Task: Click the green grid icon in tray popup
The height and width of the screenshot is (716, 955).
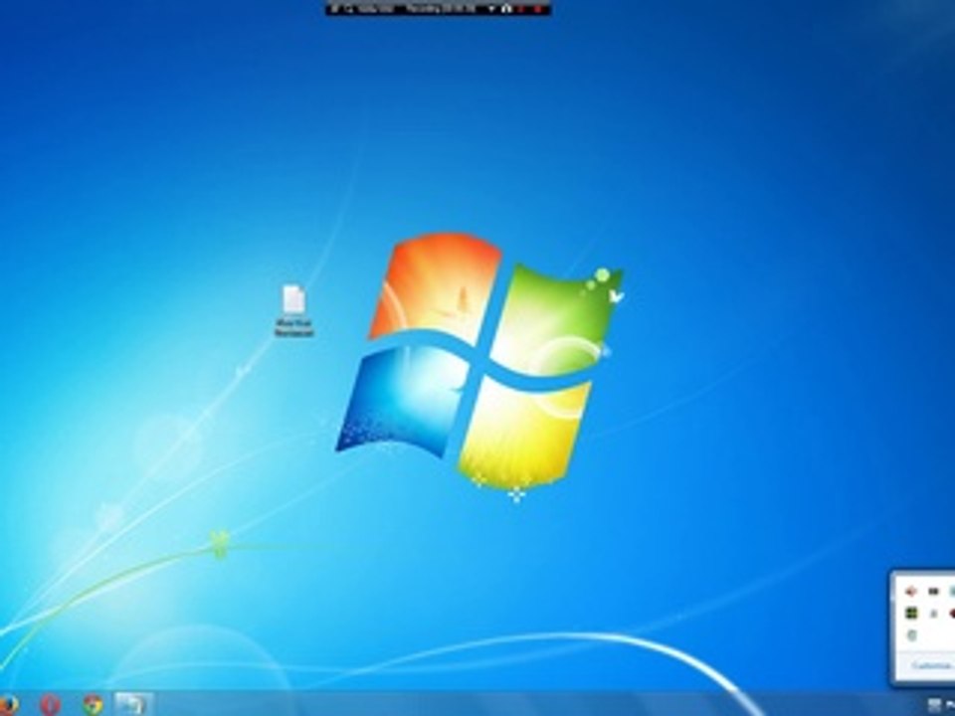Action: (911, 614)
